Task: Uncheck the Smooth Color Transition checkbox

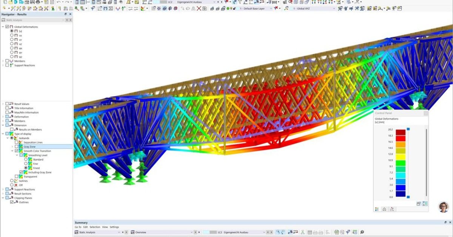Action: coord(16,151)
